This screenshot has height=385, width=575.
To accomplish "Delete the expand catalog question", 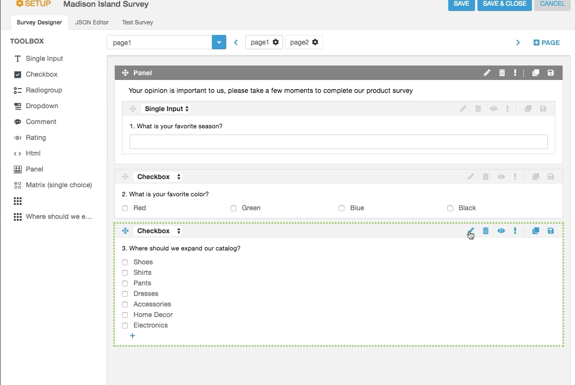I will click(486, 231).
